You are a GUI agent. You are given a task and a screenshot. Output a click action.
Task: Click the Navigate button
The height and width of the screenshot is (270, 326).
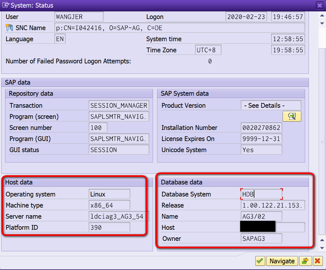(282, 261)
